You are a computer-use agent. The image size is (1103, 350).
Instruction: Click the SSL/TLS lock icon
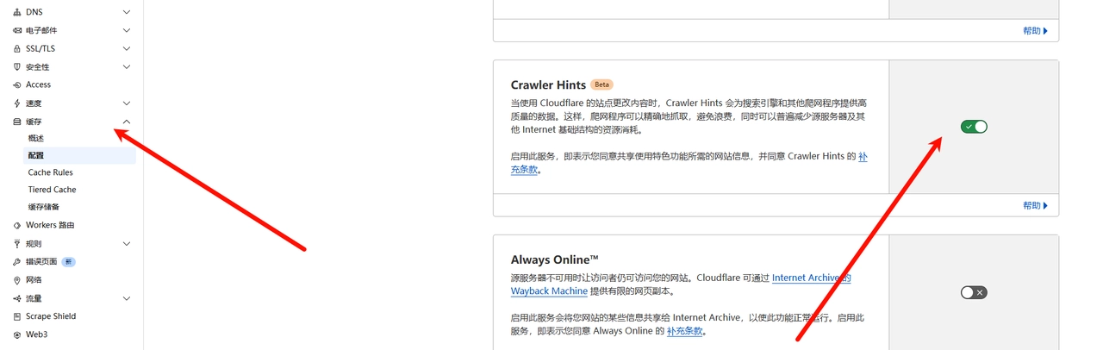(x=16, y=48)
